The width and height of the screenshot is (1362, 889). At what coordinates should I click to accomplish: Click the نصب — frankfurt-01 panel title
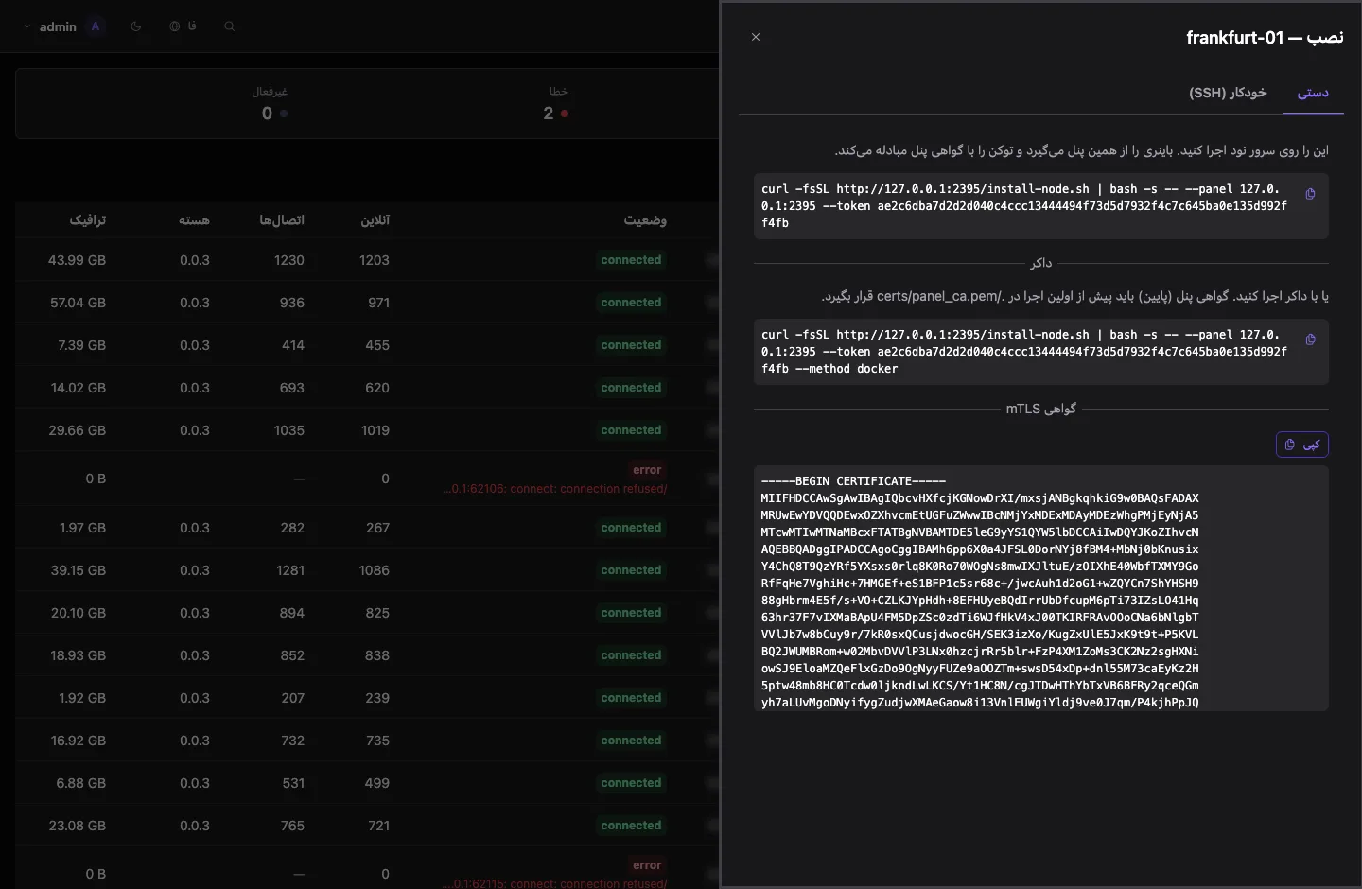(1265, 38)
